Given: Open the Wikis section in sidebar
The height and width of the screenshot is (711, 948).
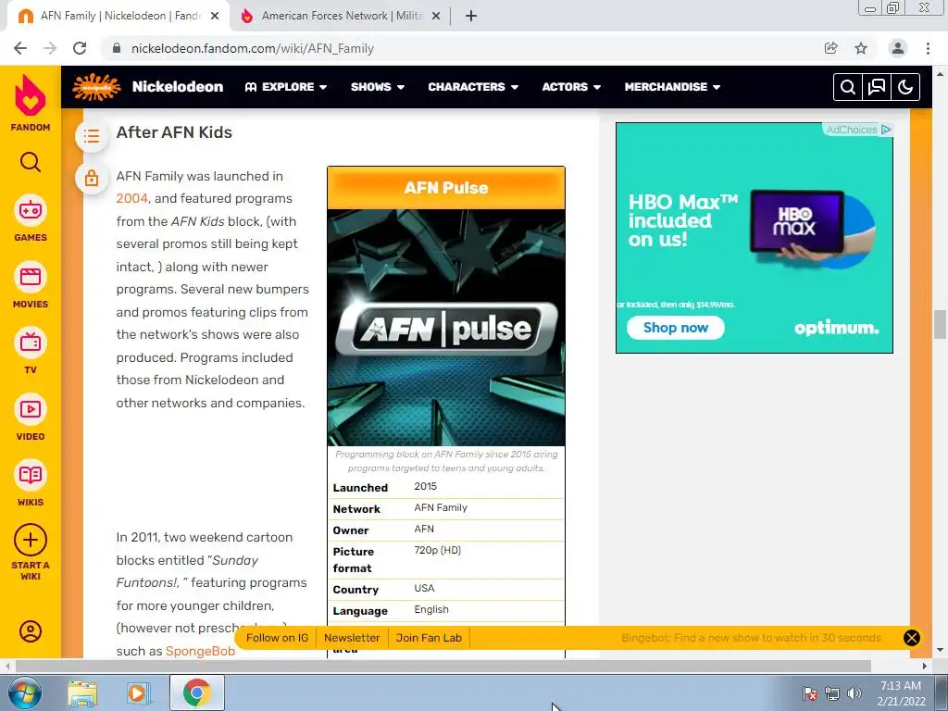Looking at the screenshot, I should 31,483.
